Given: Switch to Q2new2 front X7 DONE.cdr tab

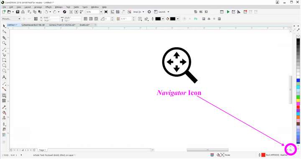Looking at the screenshot, I should tap(62, 25).
